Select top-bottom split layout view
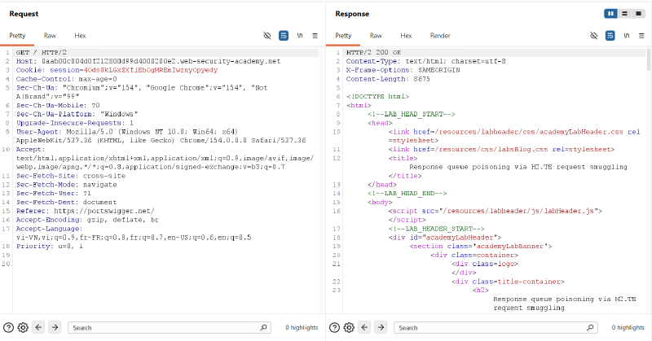This screenshot has width=652, height=341. coord(624,14)
